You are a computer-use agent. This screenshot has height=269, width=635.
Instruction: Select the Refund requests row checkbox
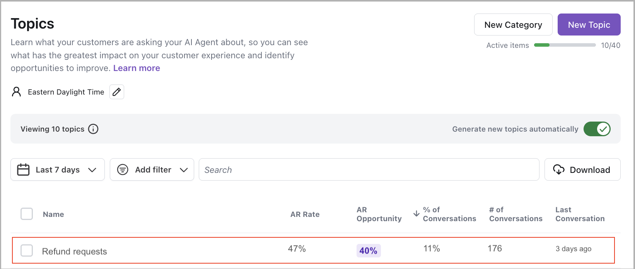tap(27, 250)
